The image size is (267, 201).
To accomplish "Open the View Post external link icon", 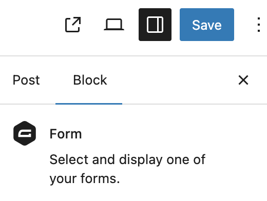I will 73,25.
